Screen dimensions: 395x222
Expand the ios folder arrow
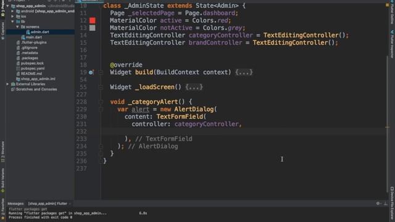point(12,17)
